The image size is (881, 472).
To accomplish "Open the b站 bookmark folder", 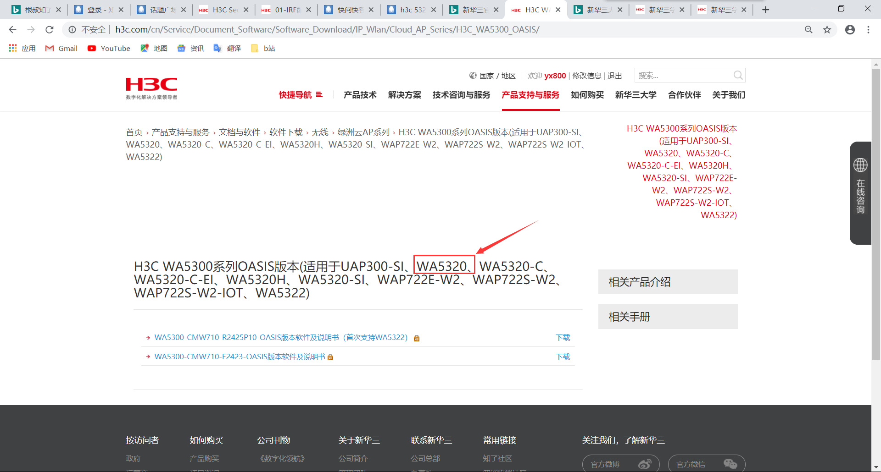I will [x=263, y=49].
